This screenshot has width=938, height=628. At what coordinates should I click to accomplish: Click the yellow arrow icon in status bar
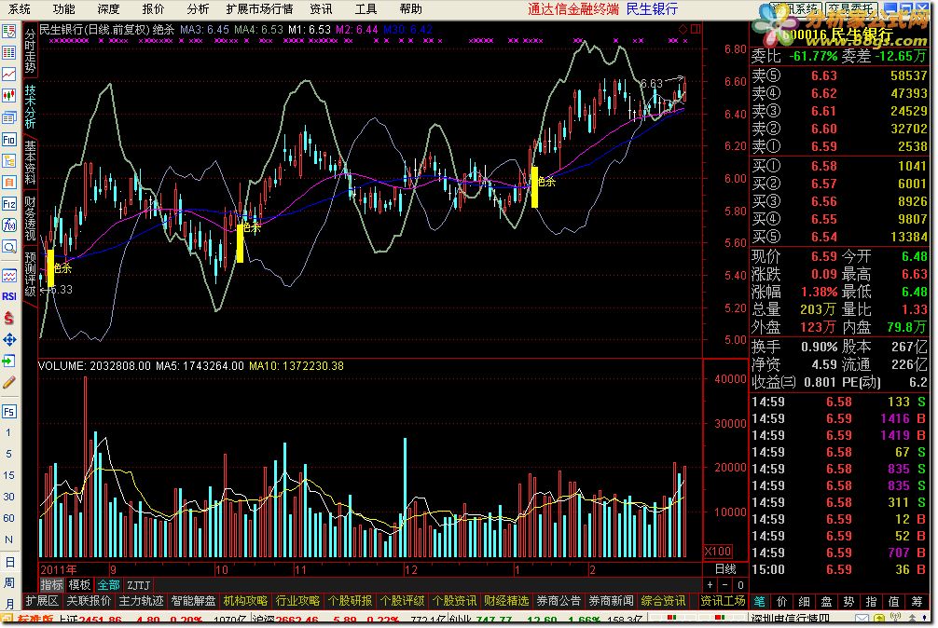[x=878, y=619]
